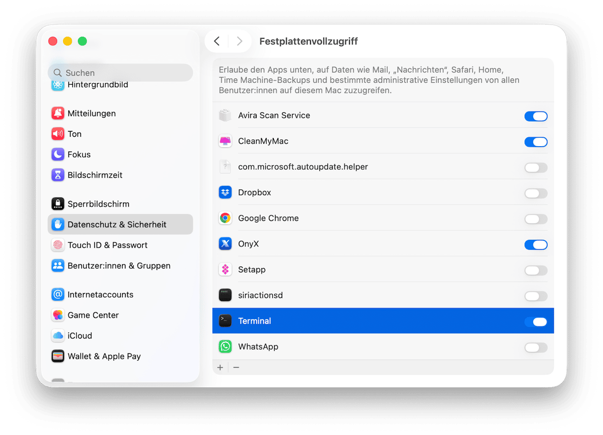The height and width of the screenshot is (435, 603).
Task: Turn off the CleanMyMac toggle
Action: pos(536,142)
